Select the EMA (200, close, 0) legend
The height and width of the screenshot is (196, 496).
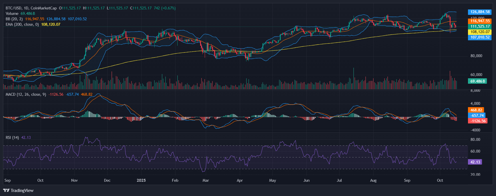[22, 24]
